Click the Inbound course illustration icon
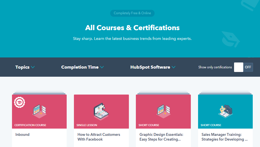 (x=39, y=110)
